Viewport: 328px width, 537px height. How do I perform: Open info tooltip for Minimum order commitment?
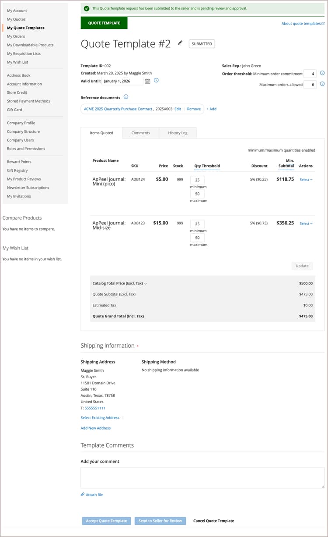[322, 73]
